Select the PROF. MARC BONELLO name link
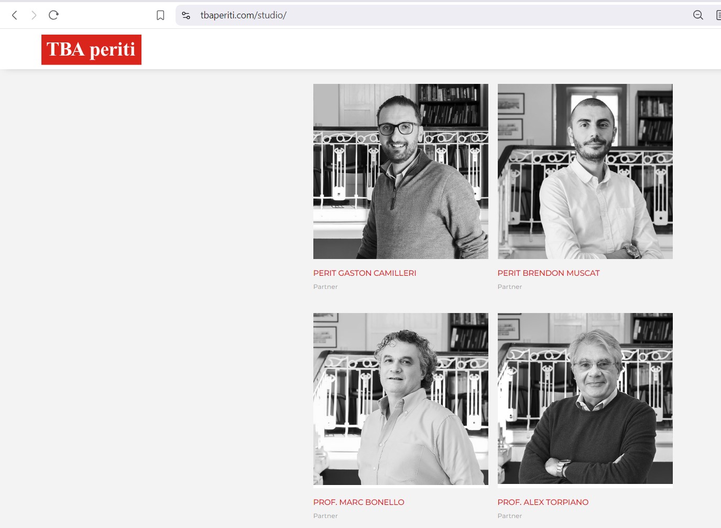 coord(358,502)
